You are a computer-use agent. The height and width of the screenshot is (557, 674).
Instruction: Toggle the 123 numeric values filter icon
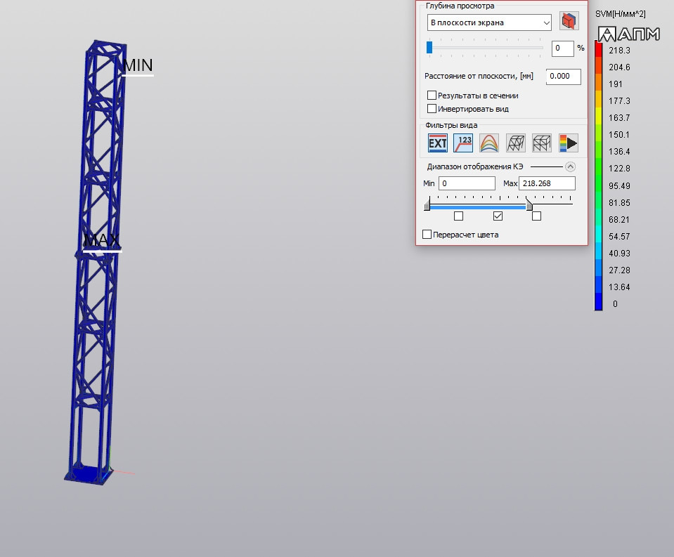tap(463, 143)
